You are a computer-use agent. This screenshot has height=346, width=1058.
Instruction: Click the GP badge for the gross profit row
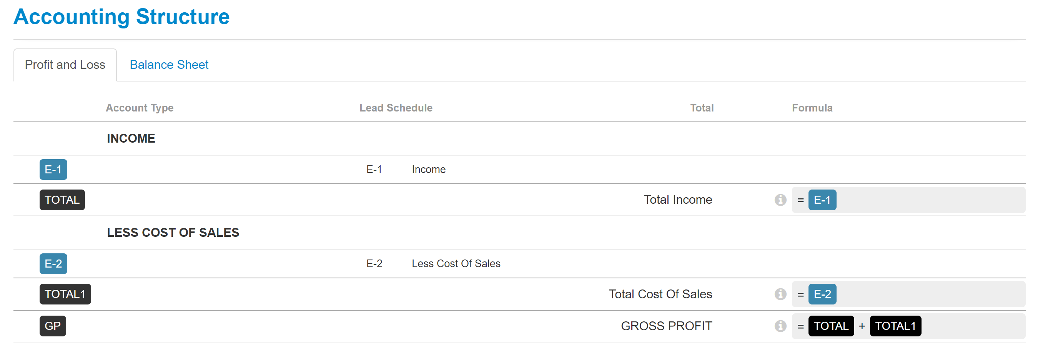(53, 326)
